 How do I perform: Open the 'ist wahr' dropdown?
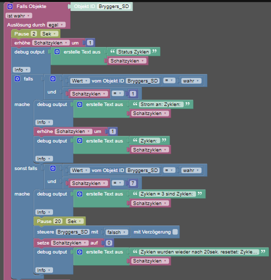18,15
